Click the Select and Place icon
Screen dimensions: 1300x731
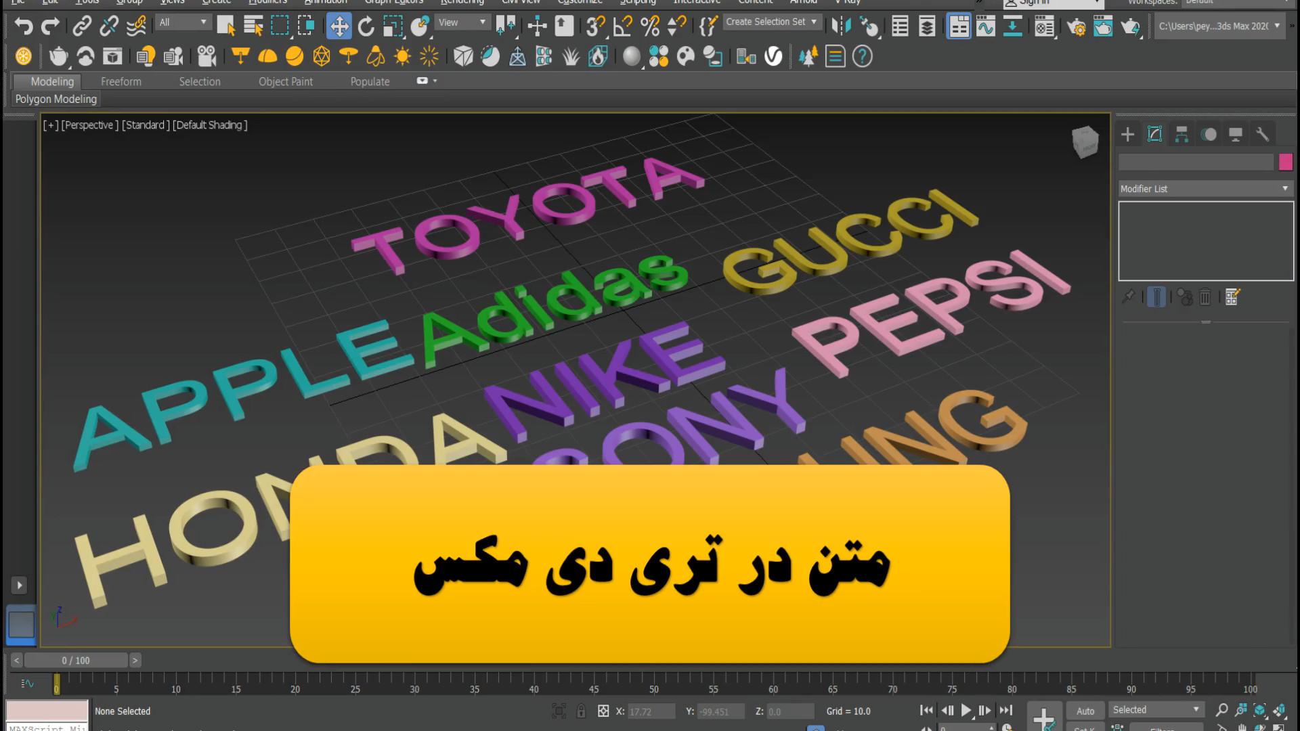(x=420, y=26)
